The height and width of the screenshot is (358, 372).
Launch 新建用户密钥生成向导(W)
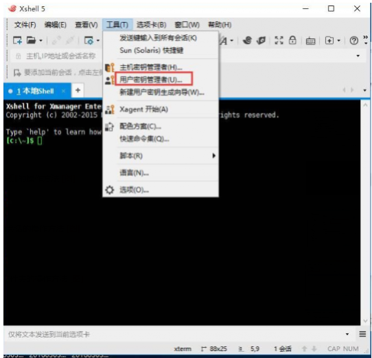161,92
